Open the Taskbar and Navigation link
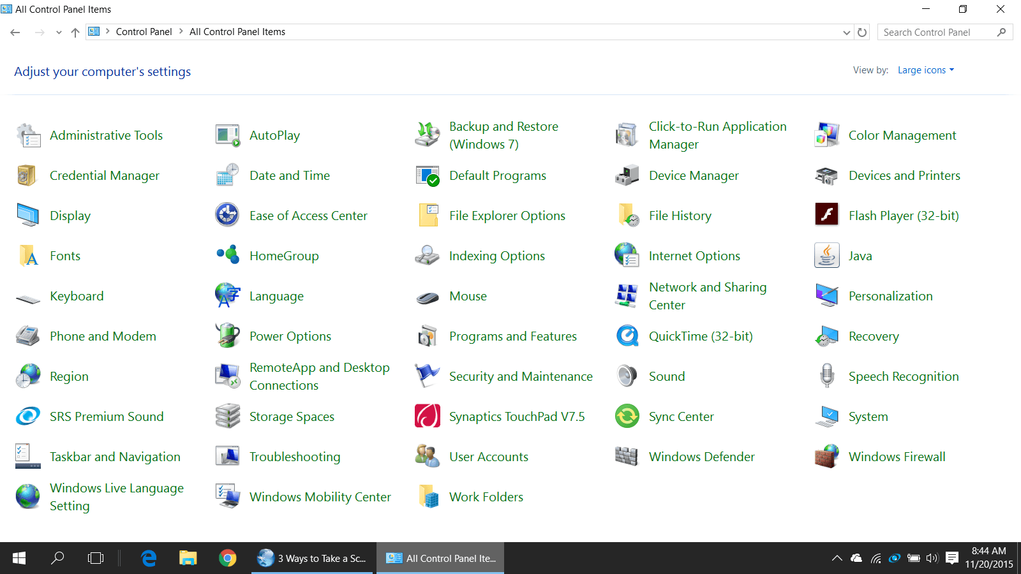Image resolution: width=1021 pixels, height=574 pixels. [116, 457]
